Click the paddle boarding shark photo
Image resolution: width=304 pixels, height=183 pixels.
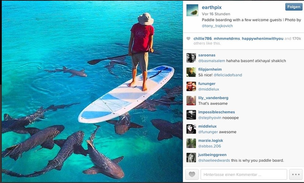(x=92, y=91)
